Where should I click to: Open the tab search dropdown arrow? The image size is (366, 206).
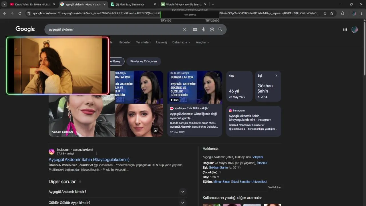4,4
